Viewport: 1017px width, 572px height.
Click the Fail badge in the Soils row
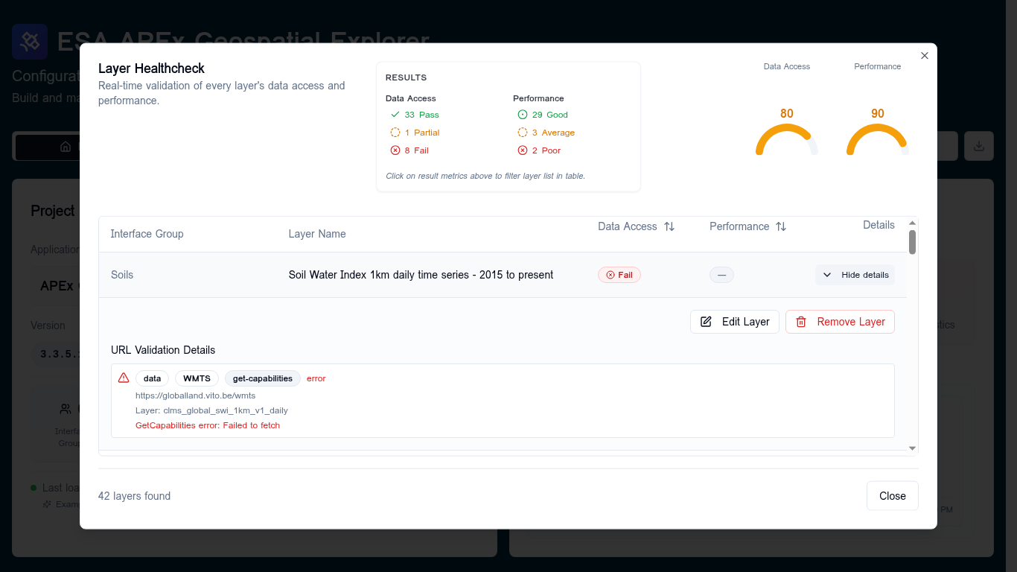(619, 275)
